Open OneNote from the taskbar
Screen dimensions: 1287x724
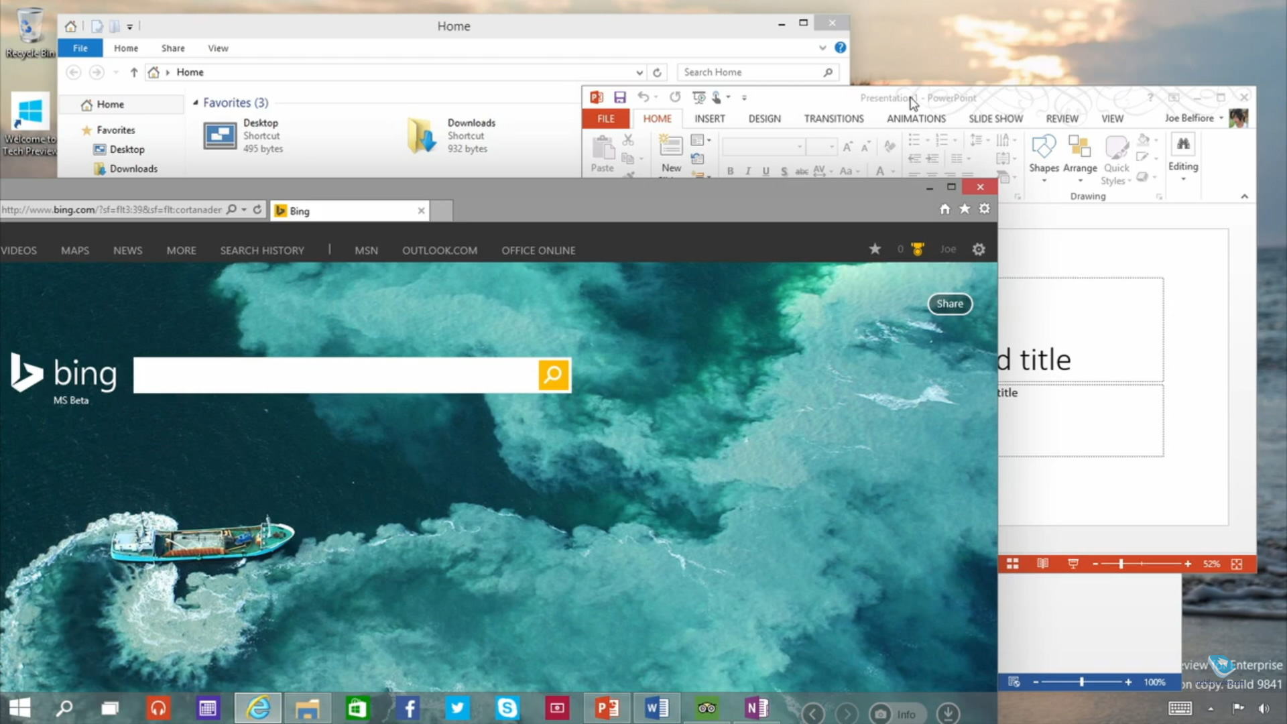[x=757, y=708]
